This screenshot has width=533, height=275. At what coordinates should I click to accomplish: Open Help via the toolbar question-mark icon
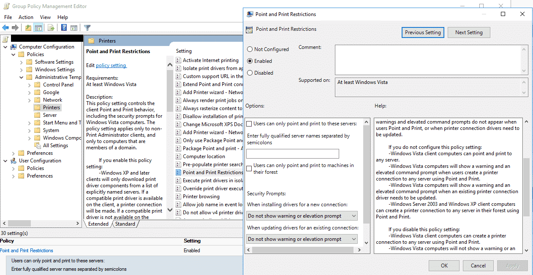64,28
